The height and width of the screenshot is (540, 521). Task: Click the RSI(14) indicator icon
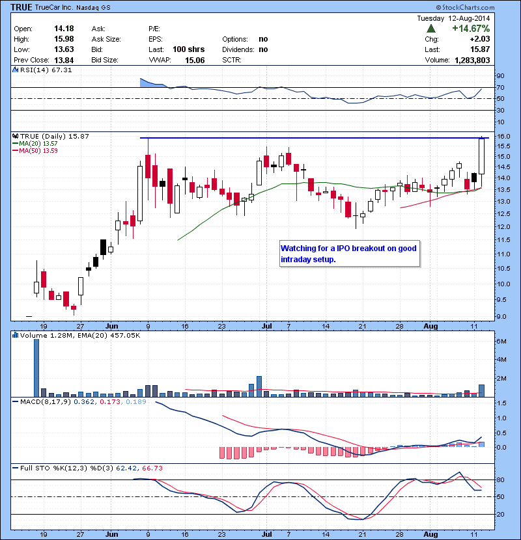(15, 70)
